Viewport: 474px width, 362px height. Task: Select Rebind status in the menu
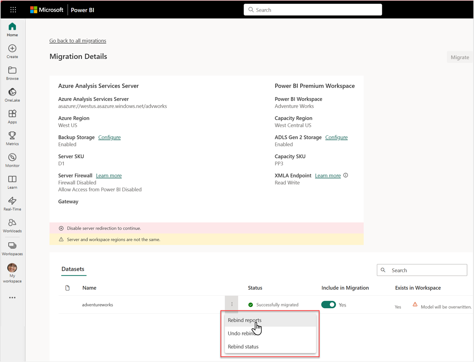coord(243,347)
